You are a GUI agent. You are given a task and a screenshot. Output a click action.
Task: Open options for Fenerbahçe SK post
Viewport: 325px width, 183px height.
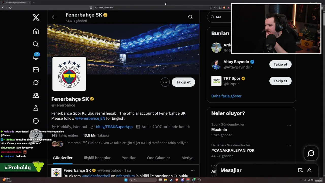(x=193, y=170)
